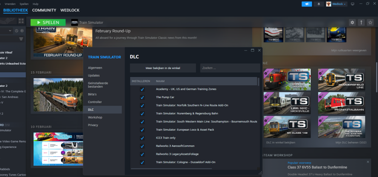
Task: Click the Zoeken search field
Action: (x=230, y=68)
